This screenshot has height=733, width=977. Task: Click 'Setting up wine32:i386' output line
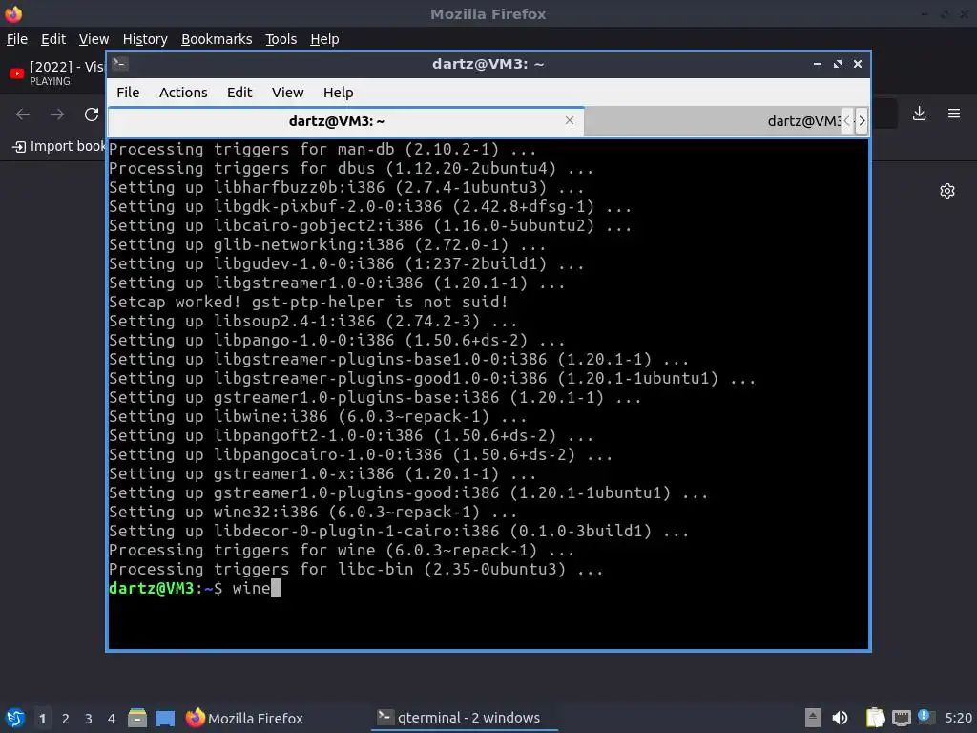313,512
